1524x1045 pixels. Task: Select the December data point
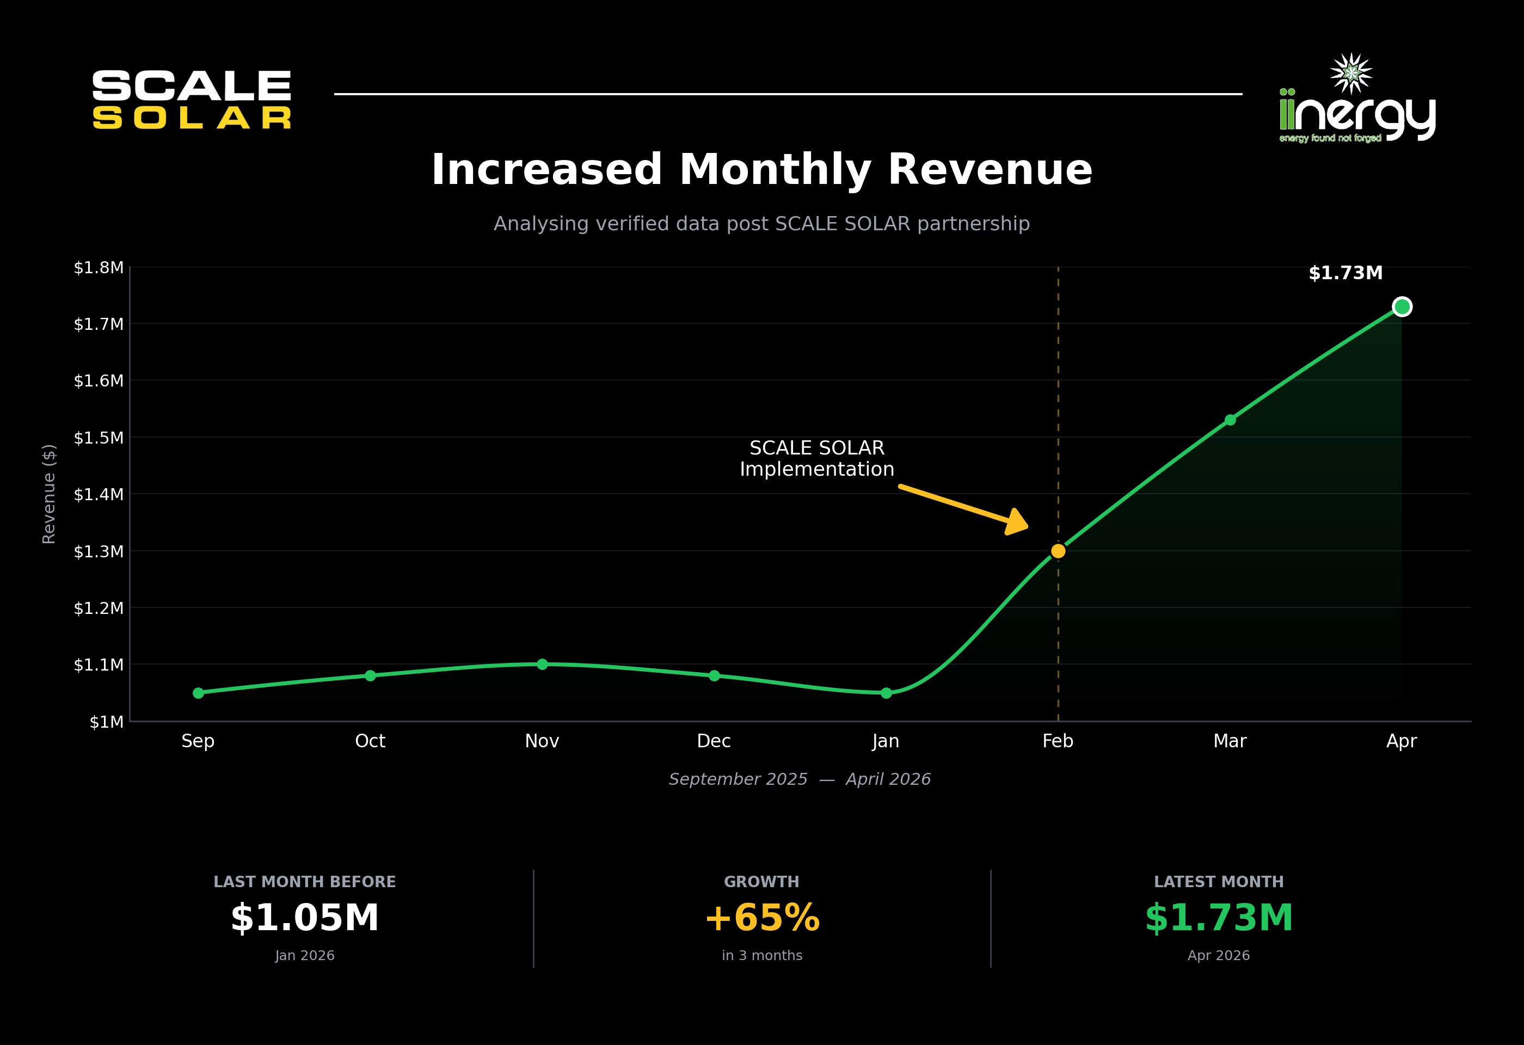point(714,676)
